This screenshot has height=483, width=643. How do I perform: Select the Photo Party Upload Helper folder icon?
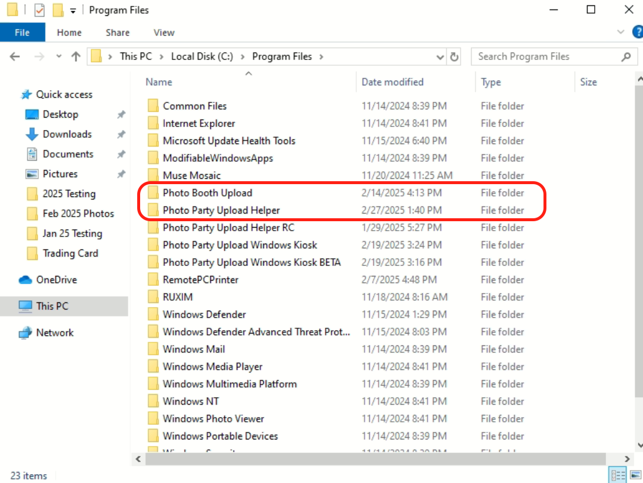coord(153,210)
